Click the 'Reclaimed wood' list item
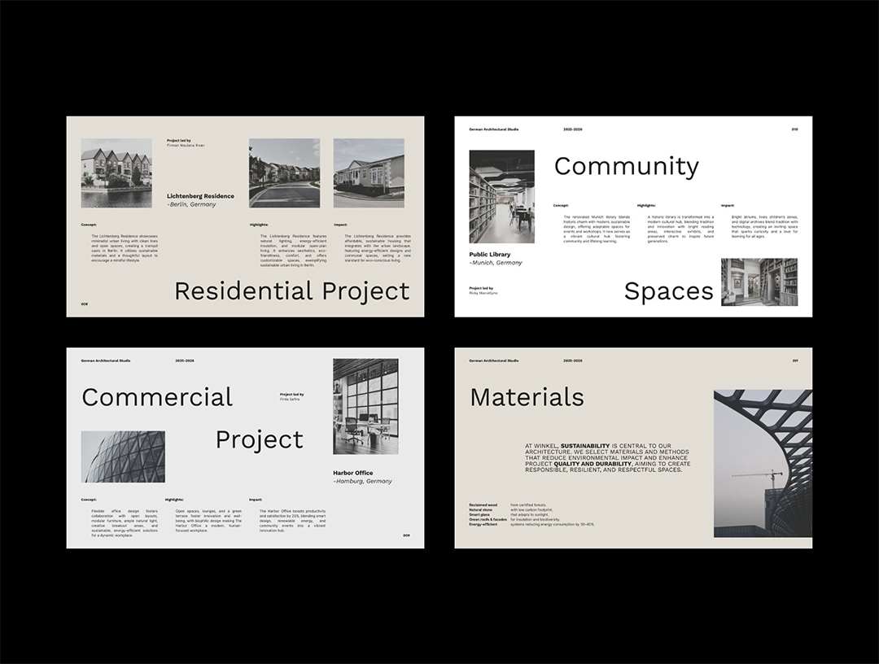 pos(483,505)
